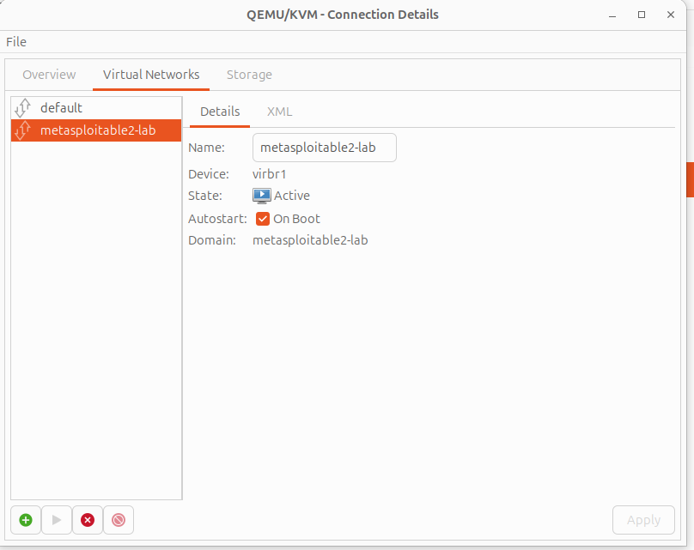Edit the network Name field
Screen dimensions: 694x550
(x=325, y=148)
